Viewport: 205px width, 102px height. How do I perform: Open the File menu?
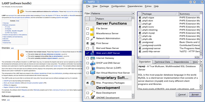(x=88, y=6)
